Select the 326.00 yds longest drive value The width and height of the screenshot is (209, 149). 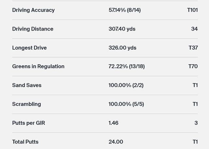point(122,48)
